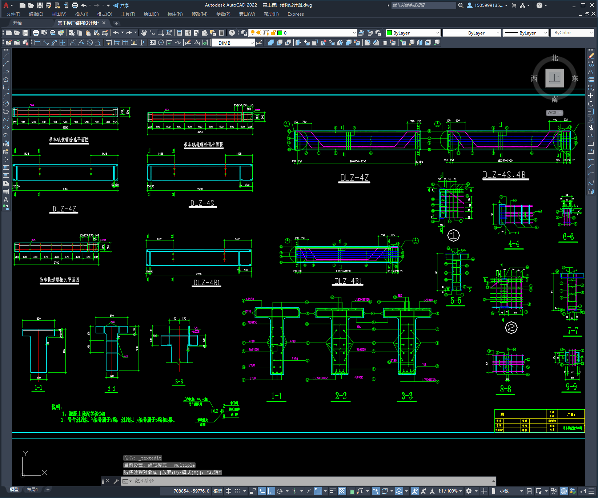Toggle the drawing grid display

click(229, 491)
